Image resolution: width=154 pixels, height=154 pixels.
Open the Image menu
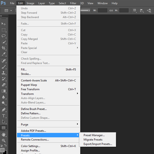(31, 3)
